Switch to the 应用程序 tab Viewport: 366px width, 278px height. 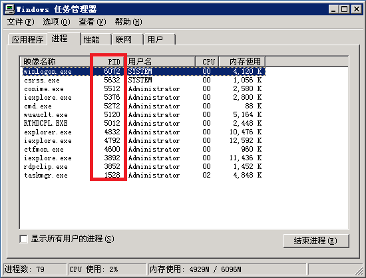coord(27,39)
